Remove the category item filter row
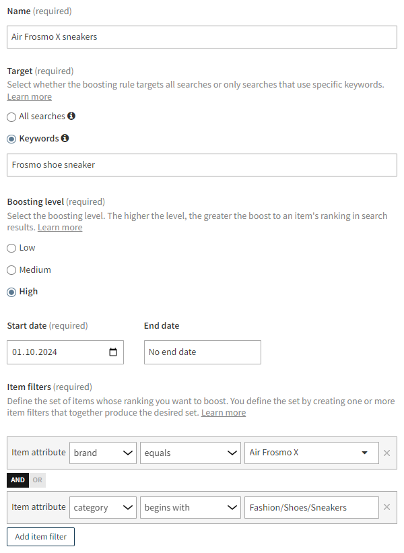The height and width of the screenshot is (553, 404). (x=386, y=507)
